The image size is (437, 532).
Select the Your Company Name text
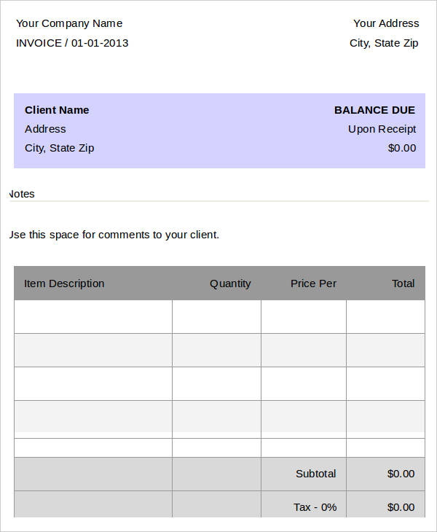pyautogui.click(x=69, y=23)
